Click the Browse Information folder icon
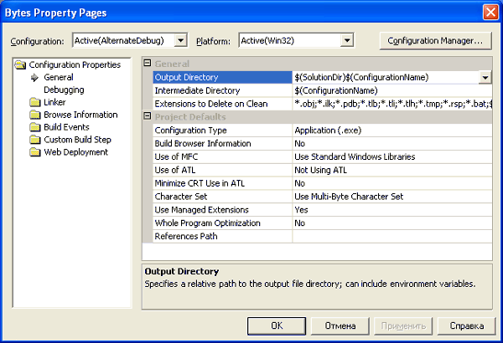503x343 pixels. click(35, 115)
